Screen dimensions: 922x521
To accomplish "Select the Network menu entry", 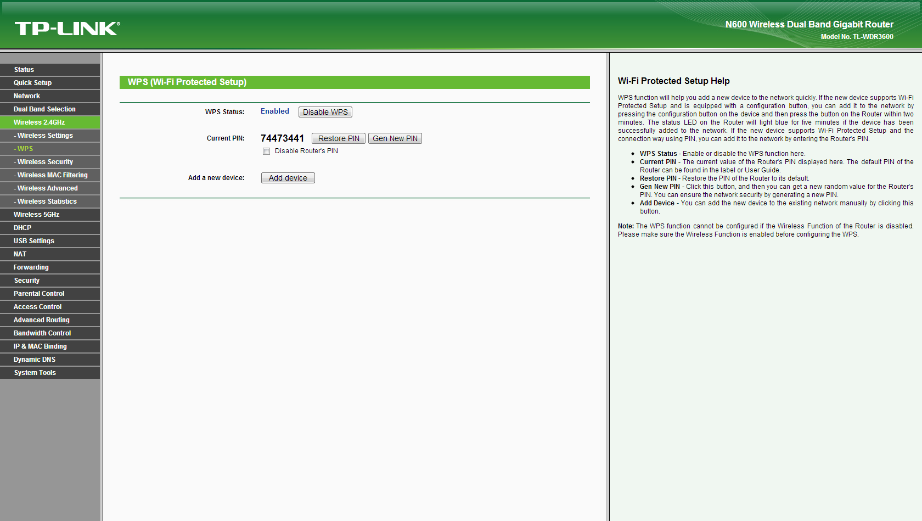I will point(50,96).
